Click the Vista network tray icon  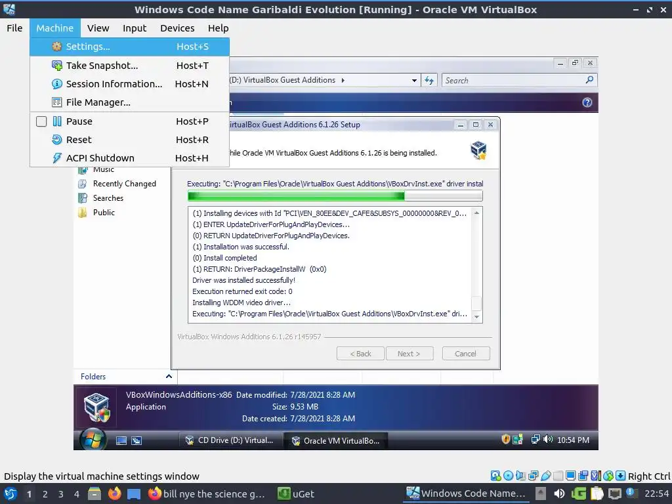pyautogui.click(x=535, y=439)
